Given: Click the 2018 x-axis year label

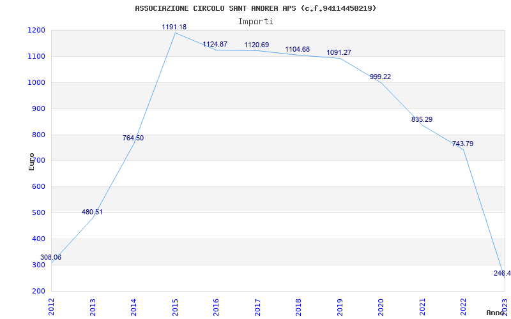Looking at the screenshot, I should [299, 306].
